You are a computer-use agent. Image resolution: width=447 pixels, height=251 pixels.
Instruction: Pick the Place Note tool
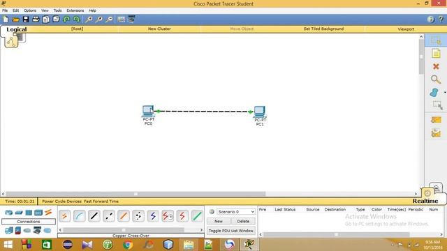pos(436,54)
